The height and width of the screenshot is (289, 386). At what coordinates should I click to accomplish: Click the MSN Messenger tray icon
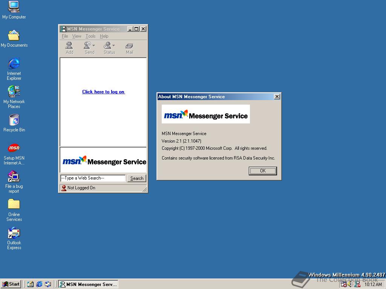pyautogui.click(x=357, y=284)
